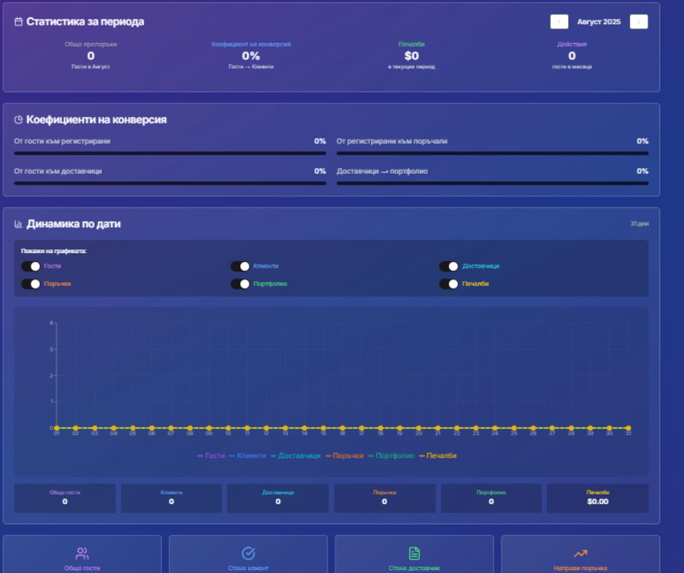Click the document icon for Стана доставчик

click(x=415, y=554)
